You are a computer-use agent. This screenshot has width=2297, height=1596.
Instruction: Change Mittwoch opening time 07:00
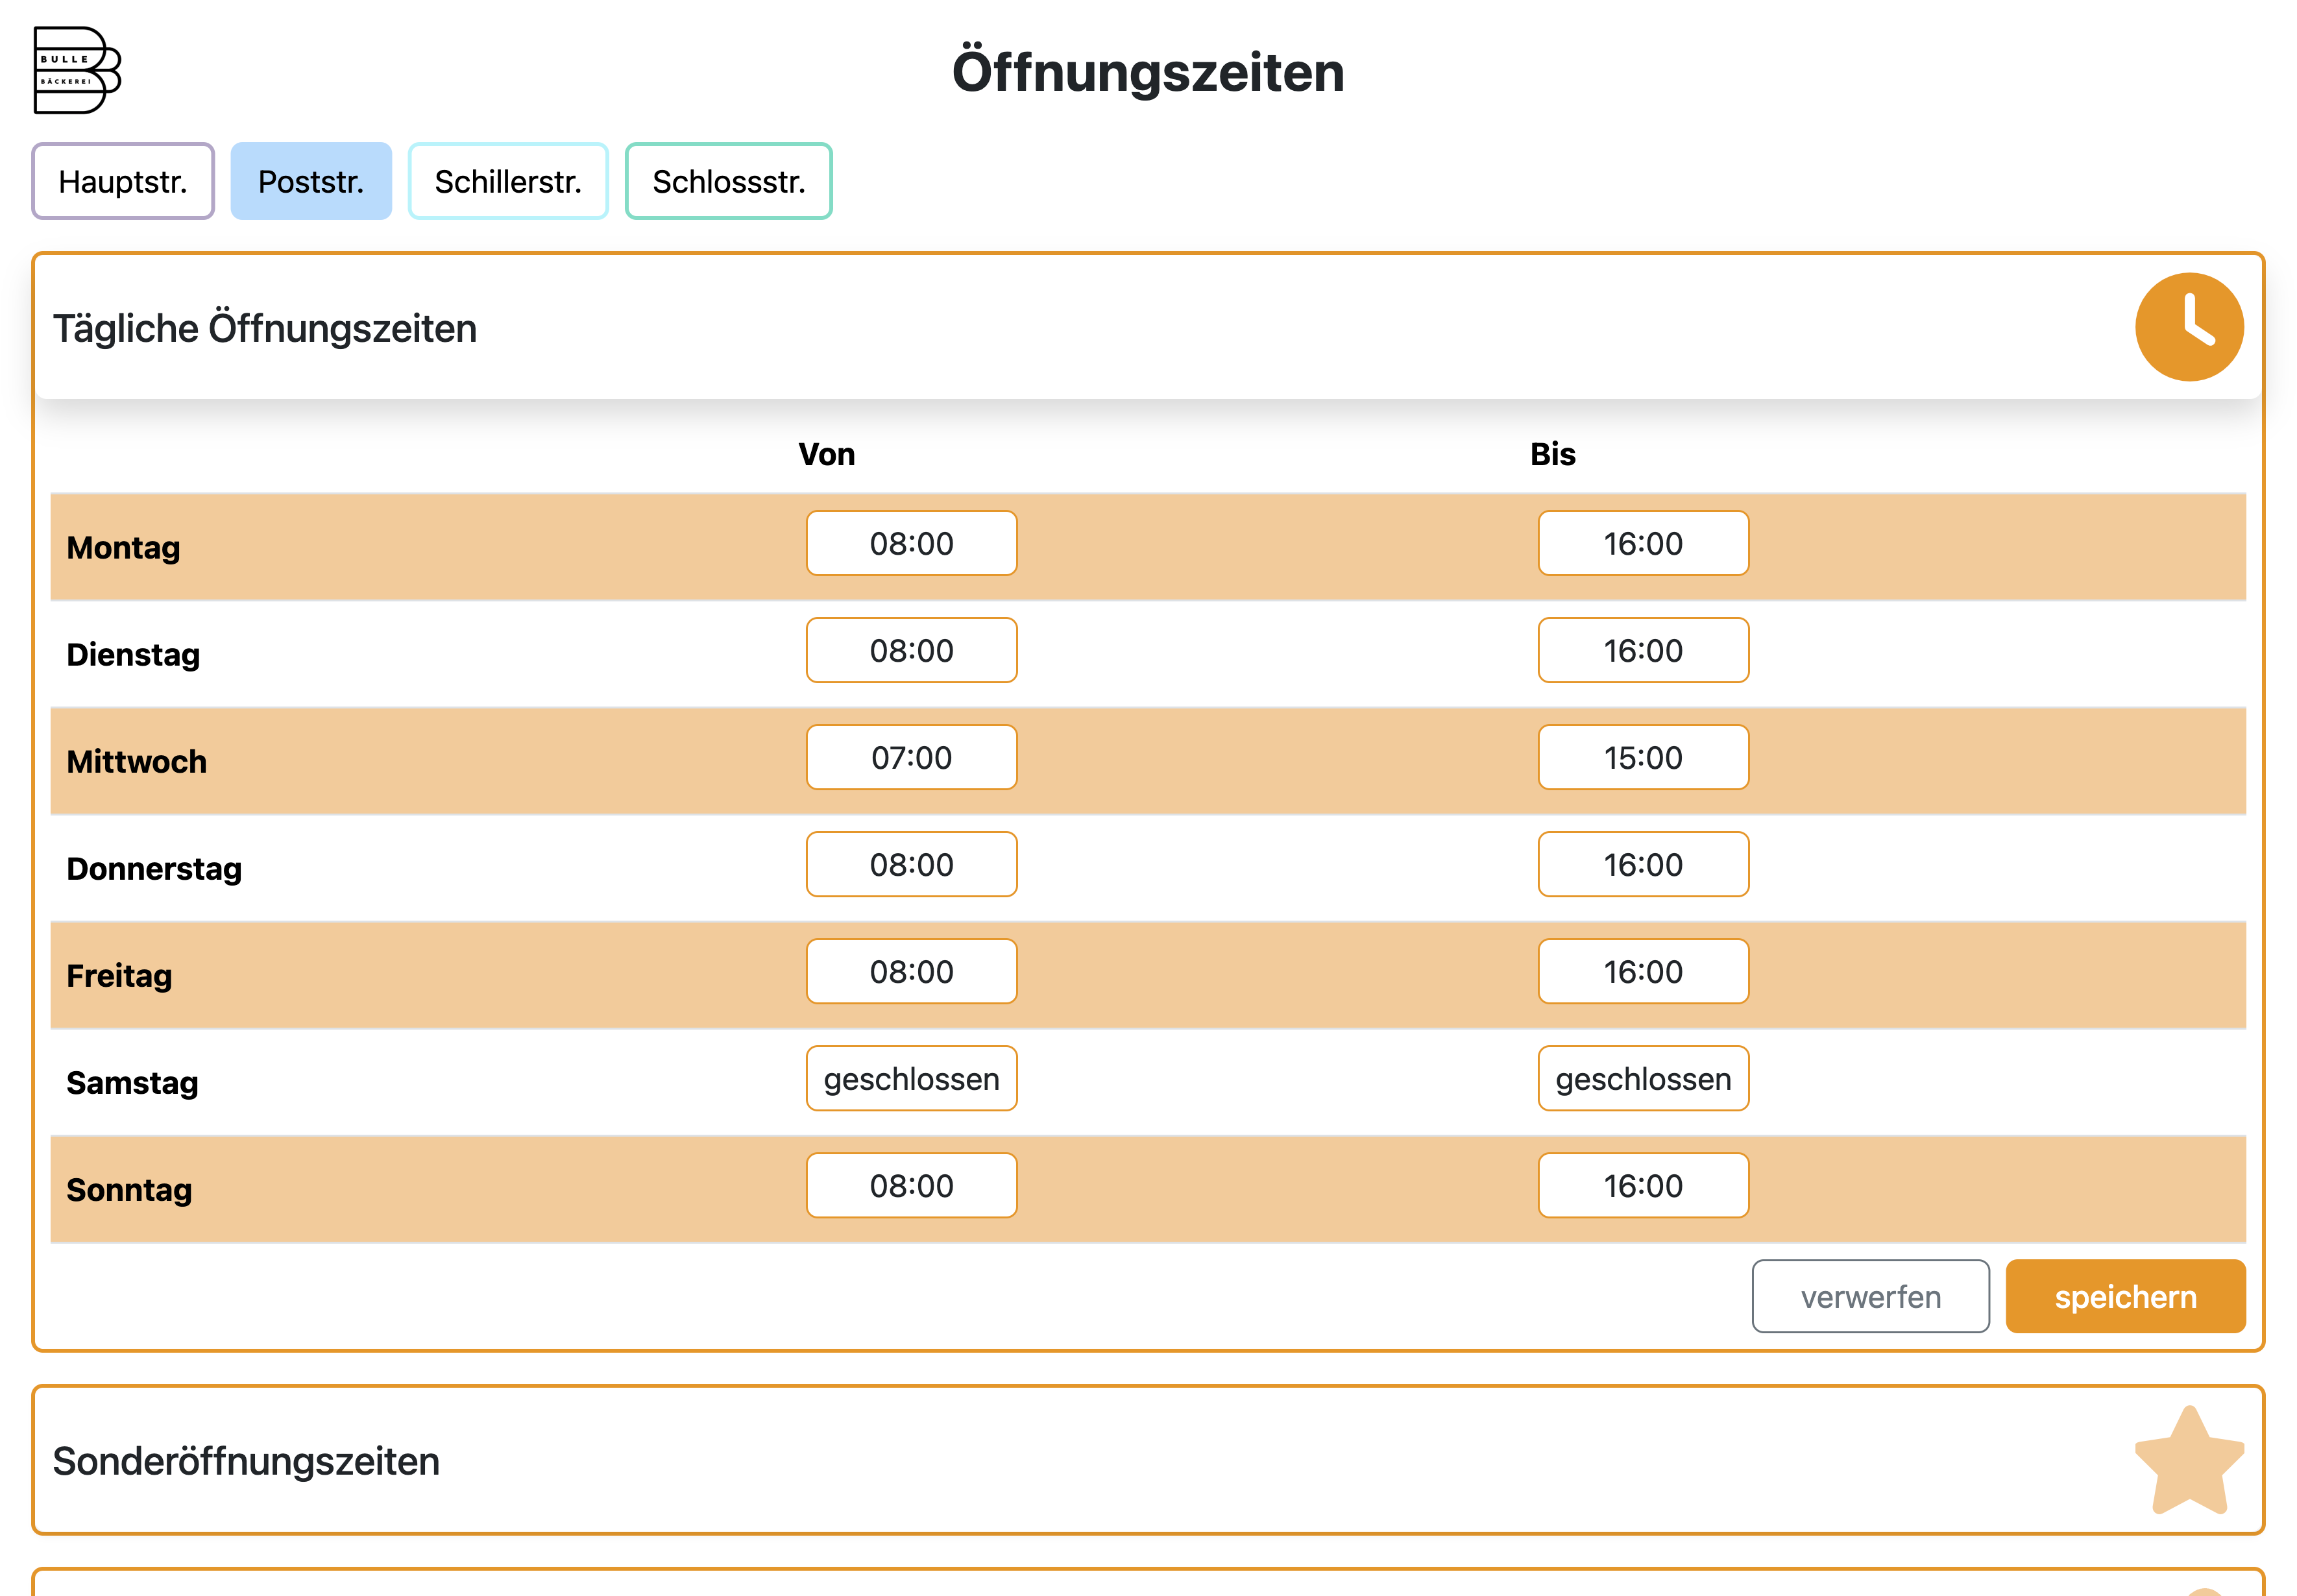tap(911, 757)
